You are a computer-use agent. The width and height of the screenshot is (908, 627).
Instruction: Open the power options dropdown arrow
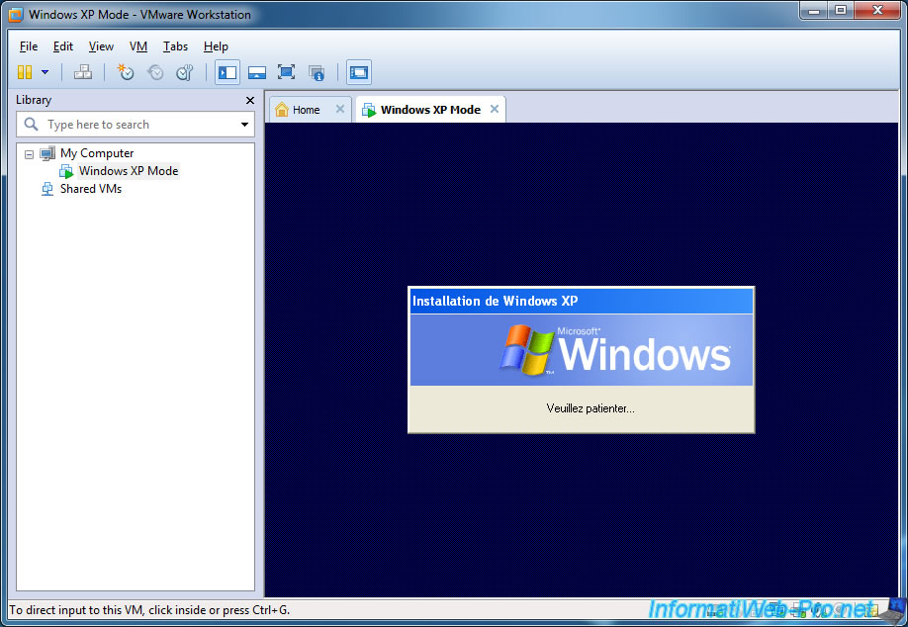(x=45, y=72)
